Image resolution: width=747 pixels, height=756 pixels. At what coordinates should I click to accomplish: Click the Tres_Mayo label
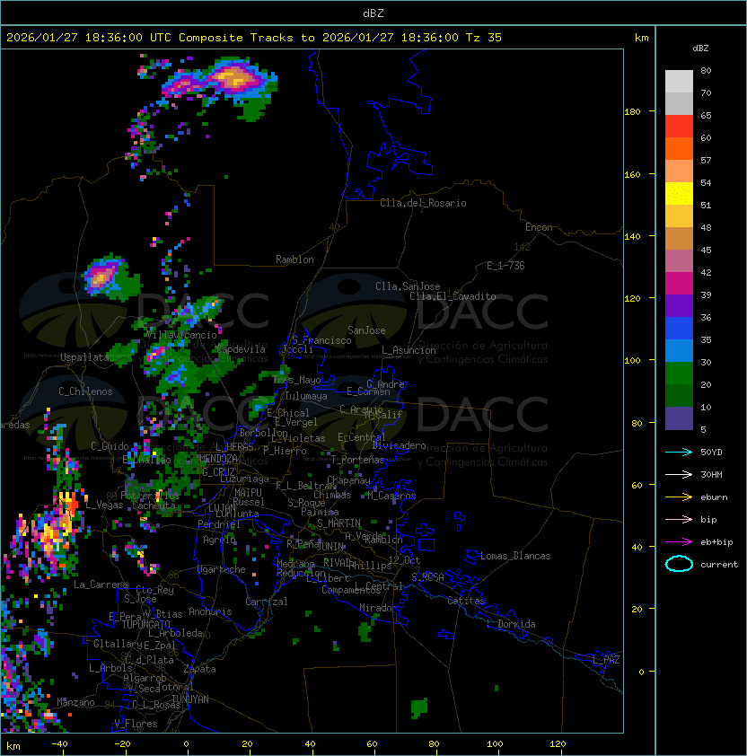pos(296,380)
